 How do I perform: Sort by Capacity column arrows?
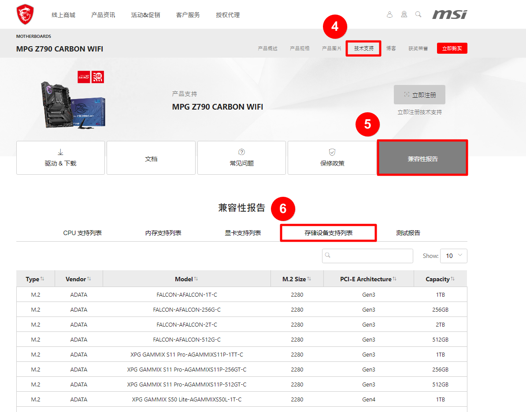pos(452,279)
